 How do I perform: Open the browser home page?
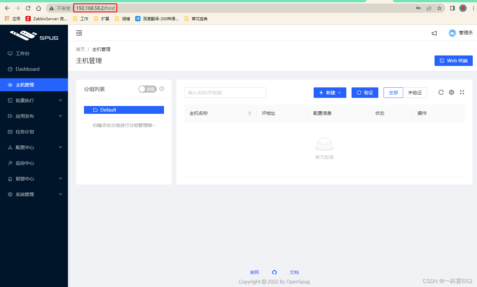[39, 8]
